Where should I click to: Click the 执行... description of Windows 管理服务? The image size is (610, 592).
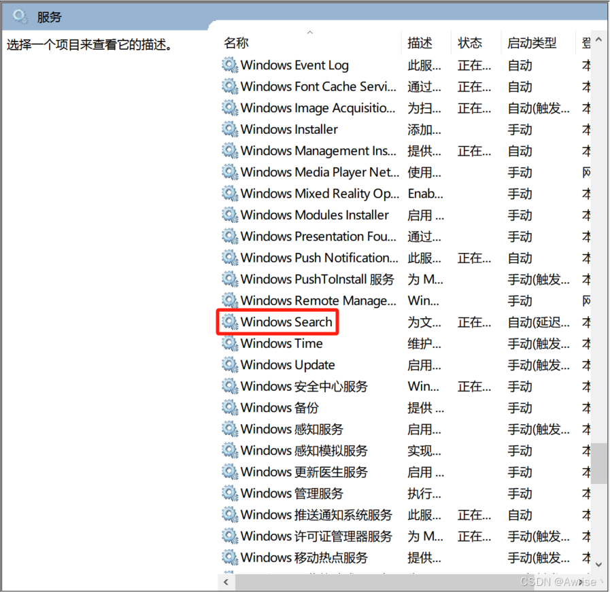(x=424, y=493)
